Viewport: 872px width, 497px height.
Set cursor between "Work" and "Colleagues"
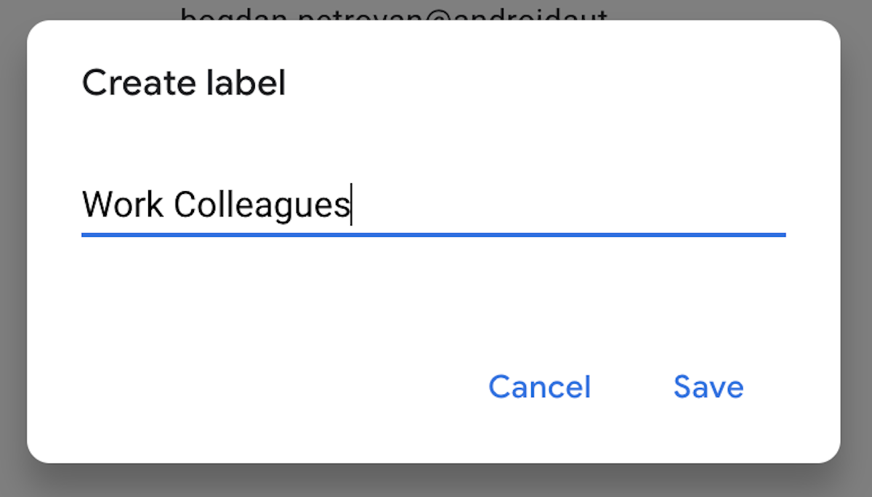169,205
